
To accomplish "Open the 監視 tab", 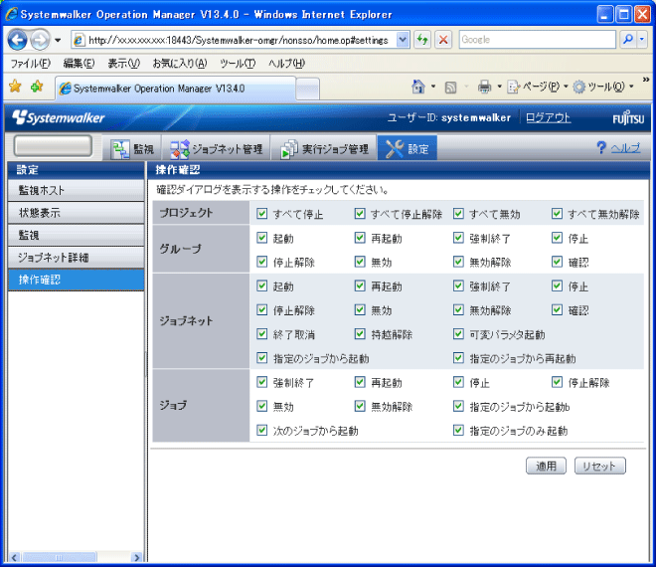I will point(132,149).
